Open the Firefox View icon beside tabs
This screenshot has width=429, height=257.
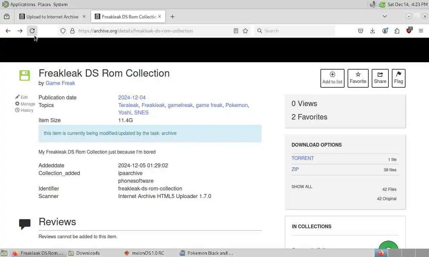point(7,16)
